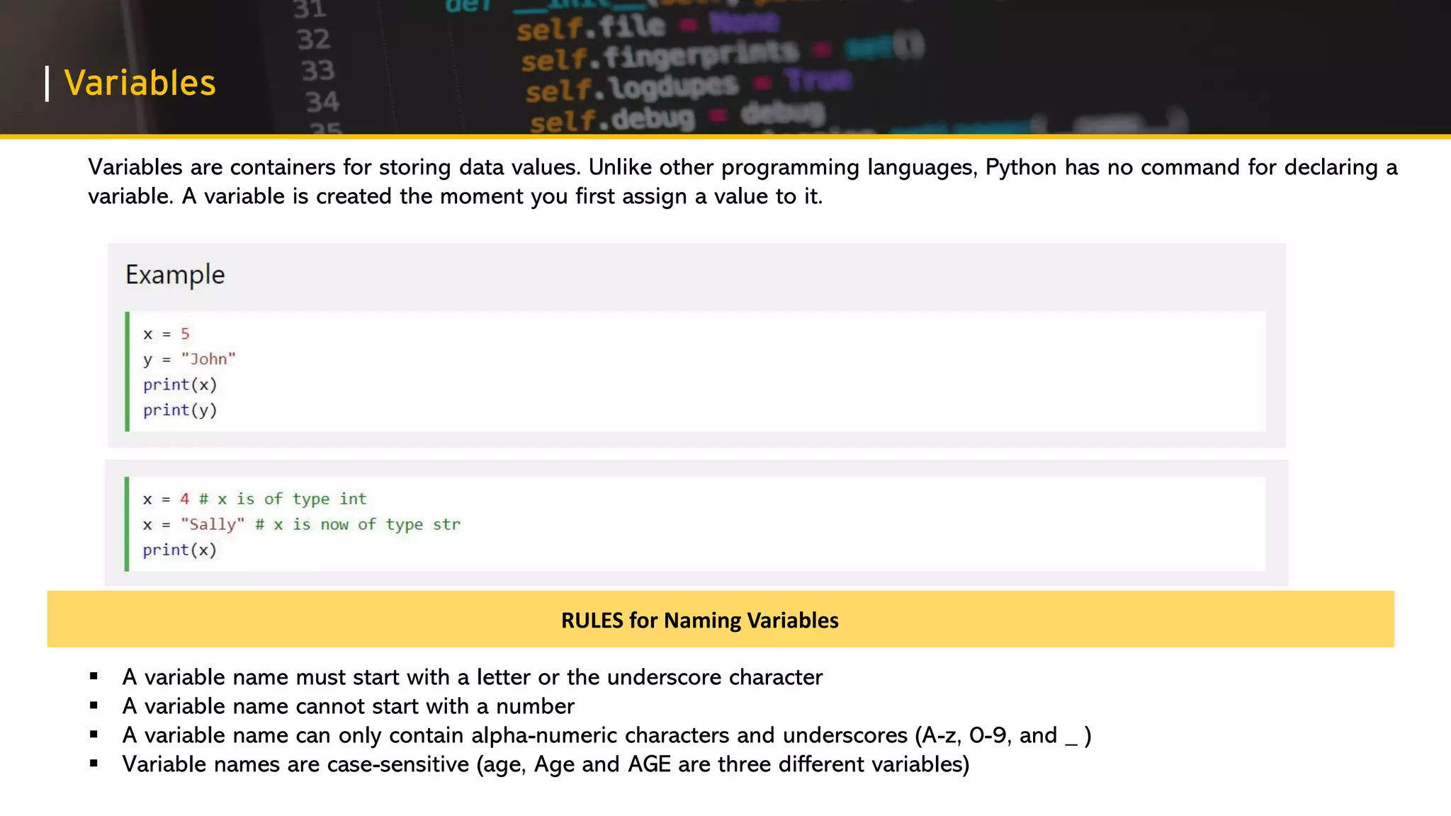Image resolution: width=1451 pixels, height=816 pixels.
Task: Click 'print(x)' in the Sally code block
Action: pos(179,550)
